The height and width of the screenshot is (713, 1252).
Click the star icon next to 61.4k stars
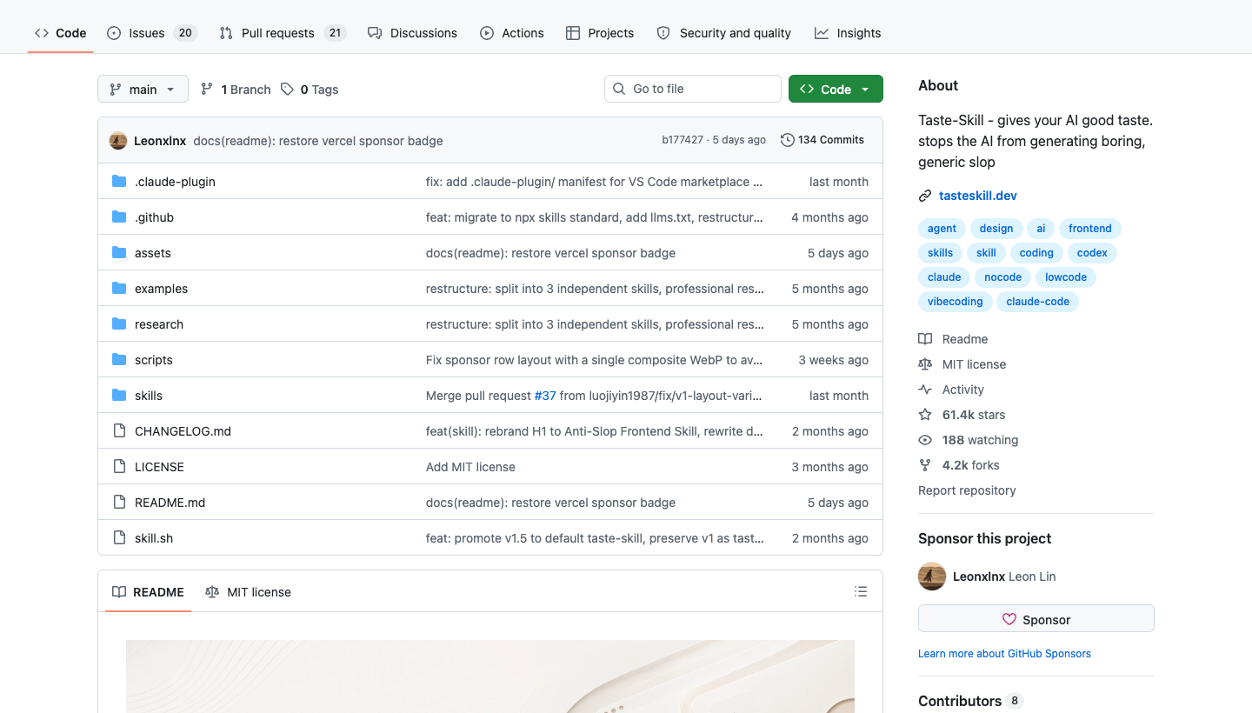[925, 415]
